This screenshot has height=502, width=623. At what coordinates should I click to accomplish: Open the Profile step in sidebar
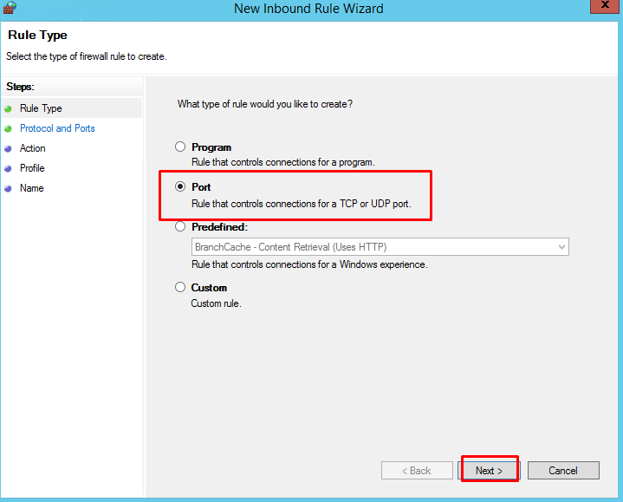(x=32, y=168)
